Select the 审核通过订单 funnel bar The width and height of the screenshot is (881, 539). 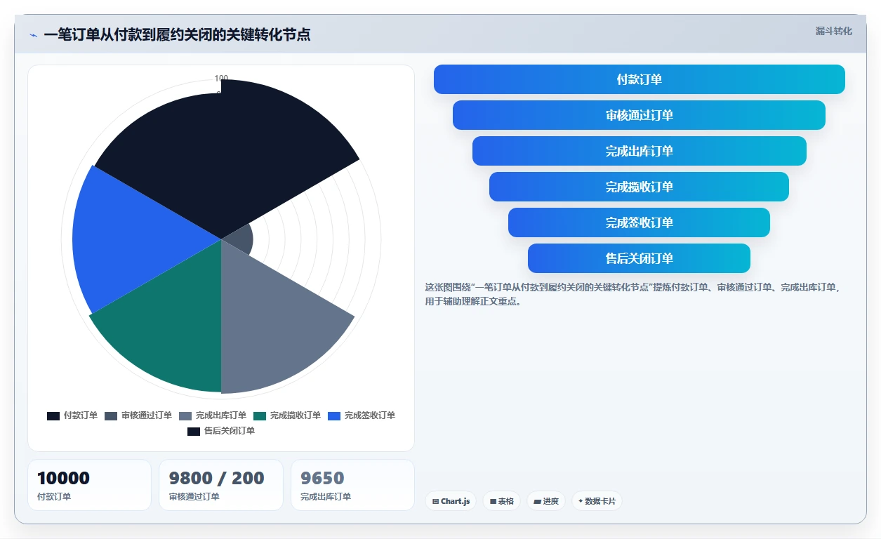(x=639, y=115)
